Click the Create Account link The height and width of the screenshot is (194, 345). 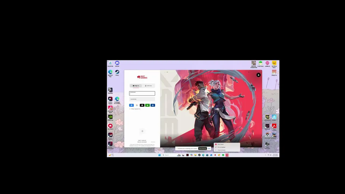pos(142,142)
